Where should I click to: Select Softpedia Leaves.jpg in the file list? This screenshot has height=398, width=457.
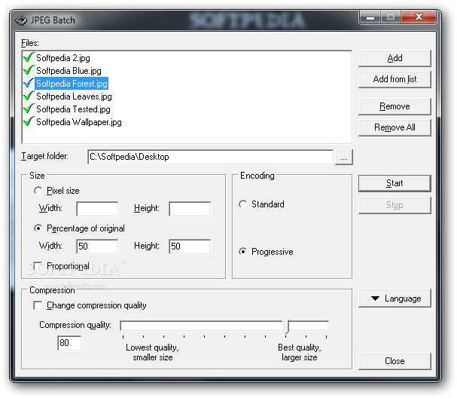point(74,96)
